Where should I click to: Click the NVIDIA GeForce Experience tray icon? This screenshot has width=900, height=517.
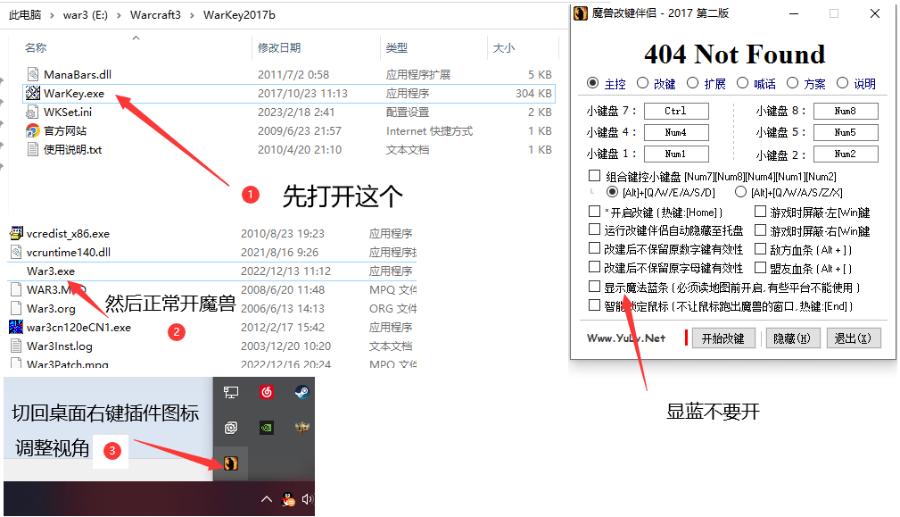(x=266, y=427)
